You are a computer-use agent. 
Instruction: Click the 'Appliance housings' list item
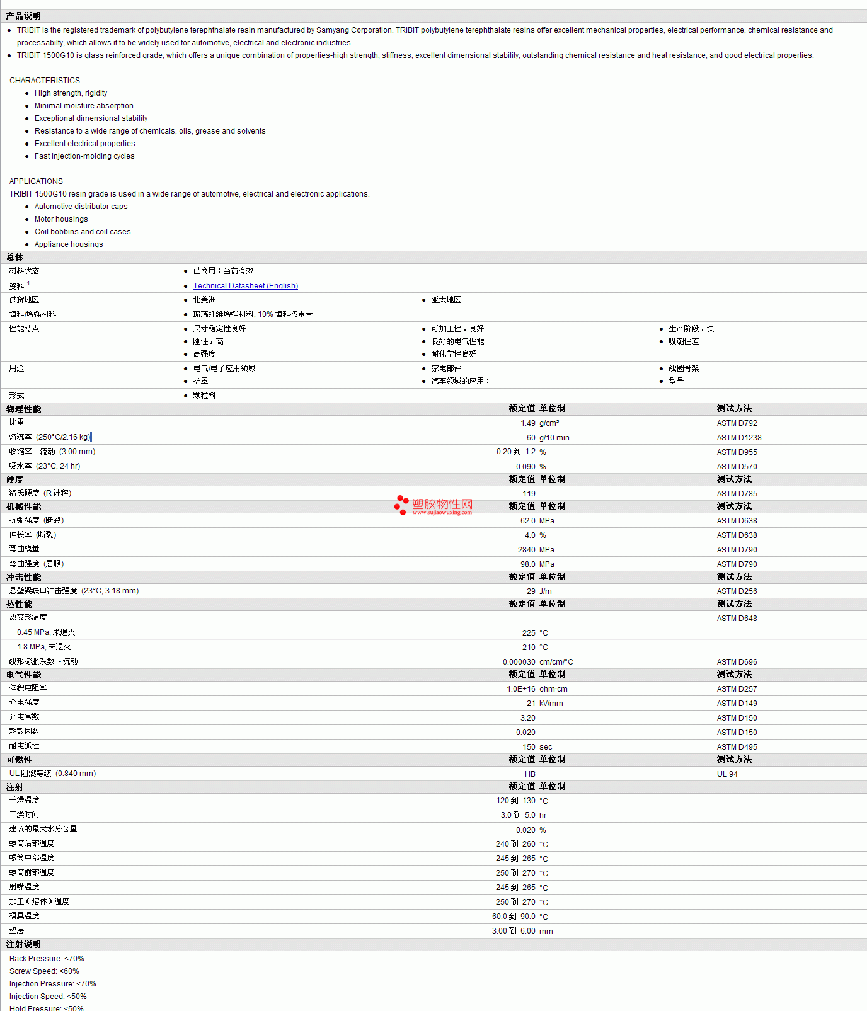click(x=69, y=244)
